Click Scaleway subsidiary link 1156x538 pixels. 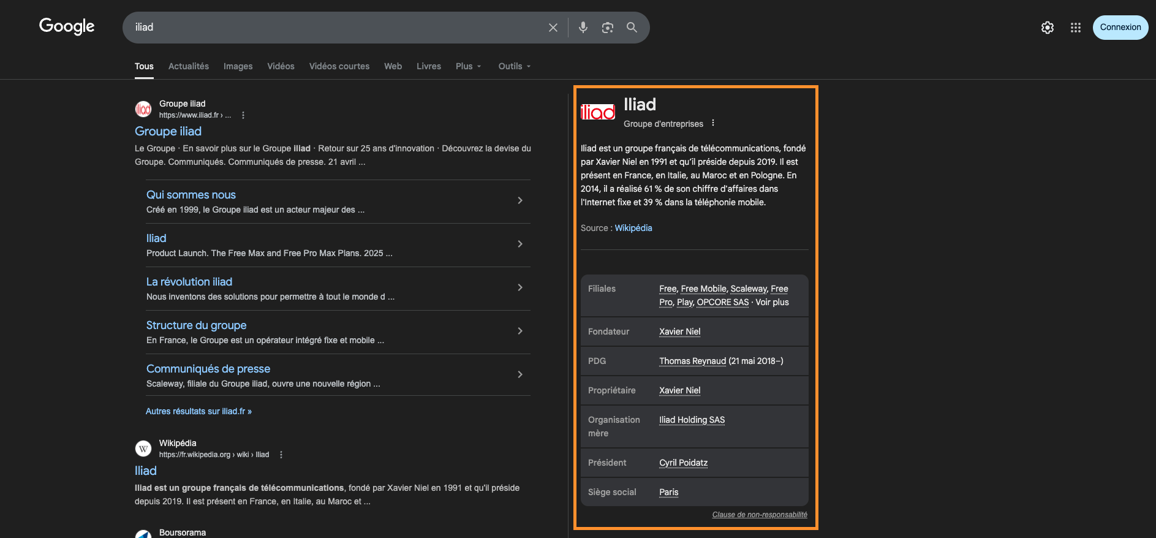click(749, 289)
